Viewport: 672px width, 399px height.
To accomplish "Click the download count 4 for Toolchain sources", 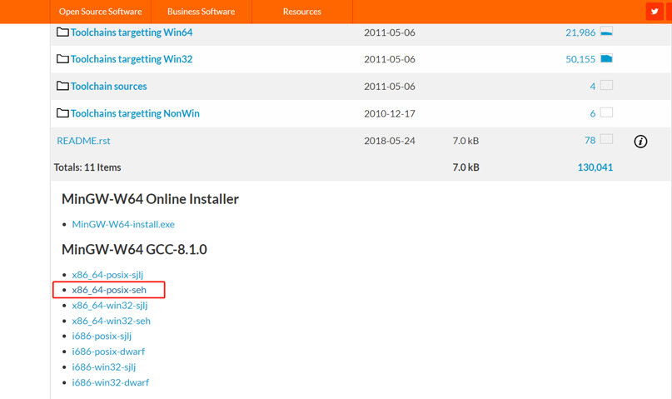I will pos(593,87).
